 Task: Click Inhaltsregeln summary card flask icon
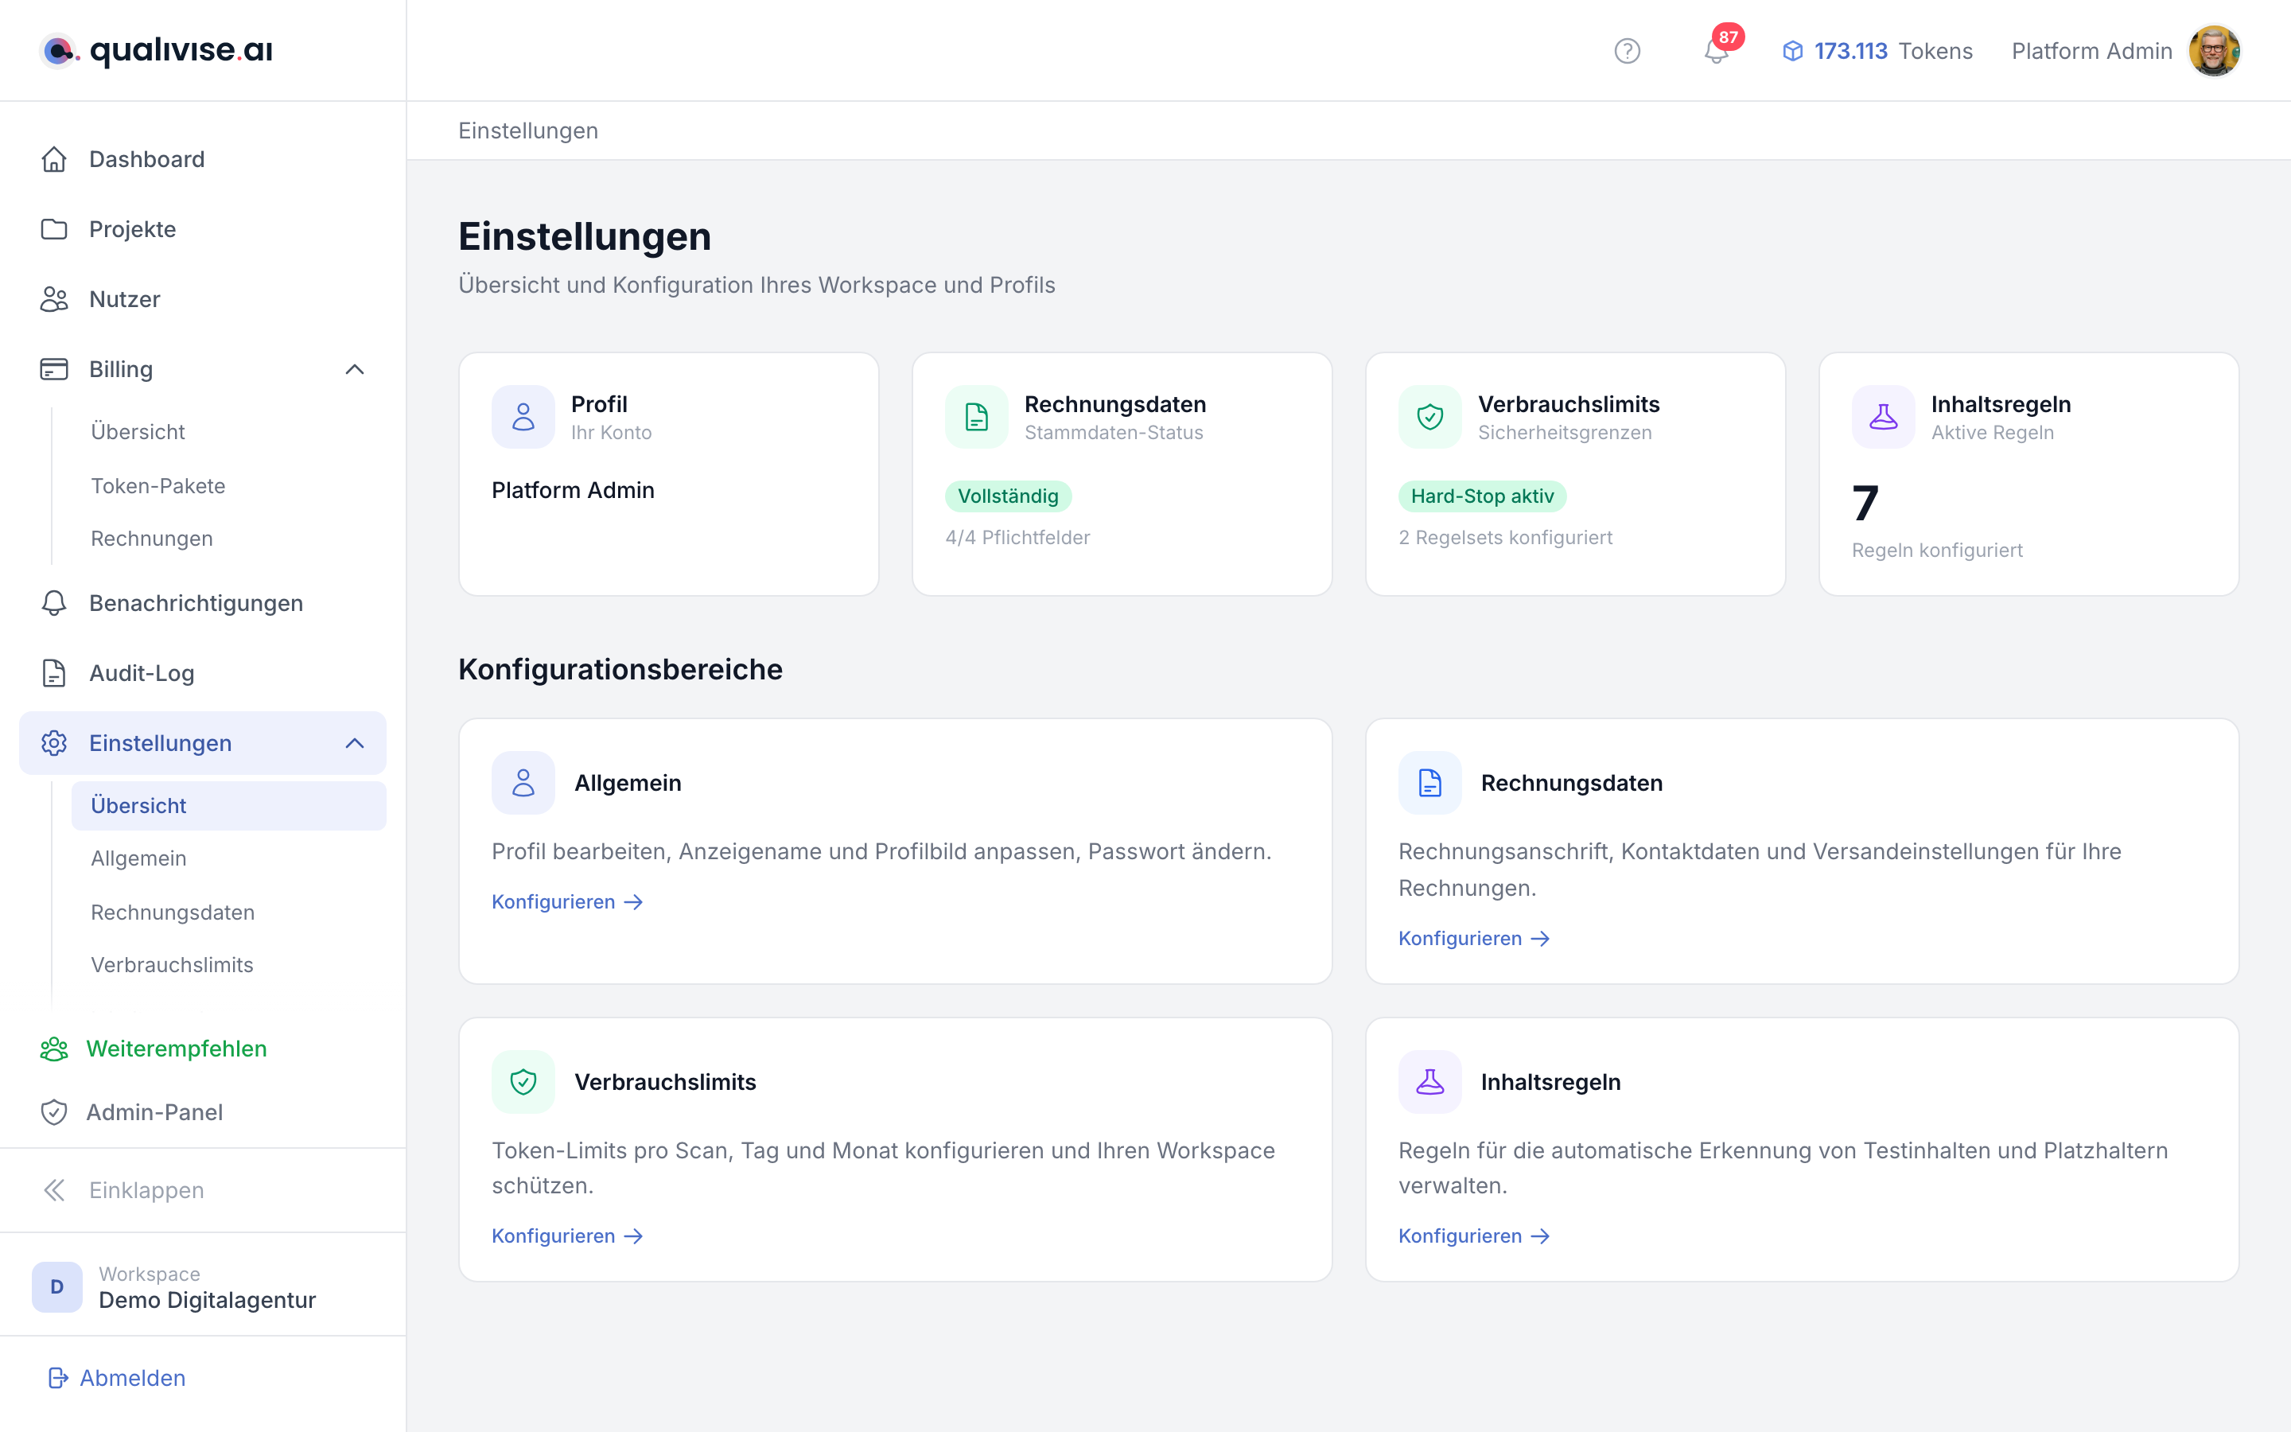pyautogui.click(x=1883, y=417)
